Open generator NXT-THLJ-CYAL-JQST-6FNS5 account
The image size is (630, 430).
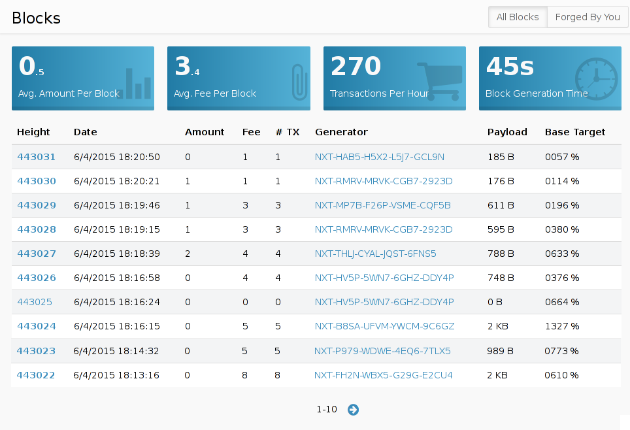pyautogui.click(x=375, y=254)
